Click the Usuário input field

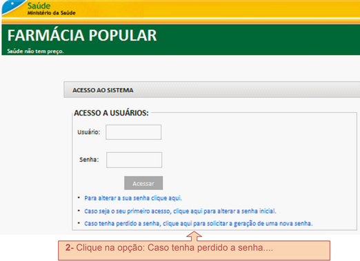[x=134, y=132]
